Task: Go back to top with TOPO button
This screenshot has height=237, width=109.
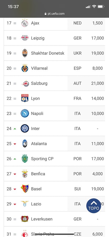Action: [x=94, y=206]
